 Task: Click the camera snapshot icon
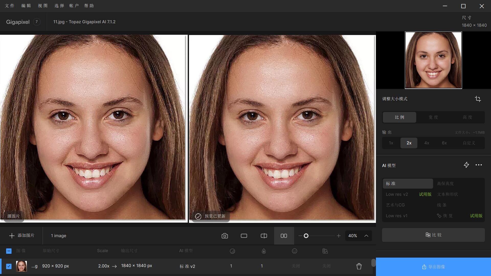tap(225, 236)
